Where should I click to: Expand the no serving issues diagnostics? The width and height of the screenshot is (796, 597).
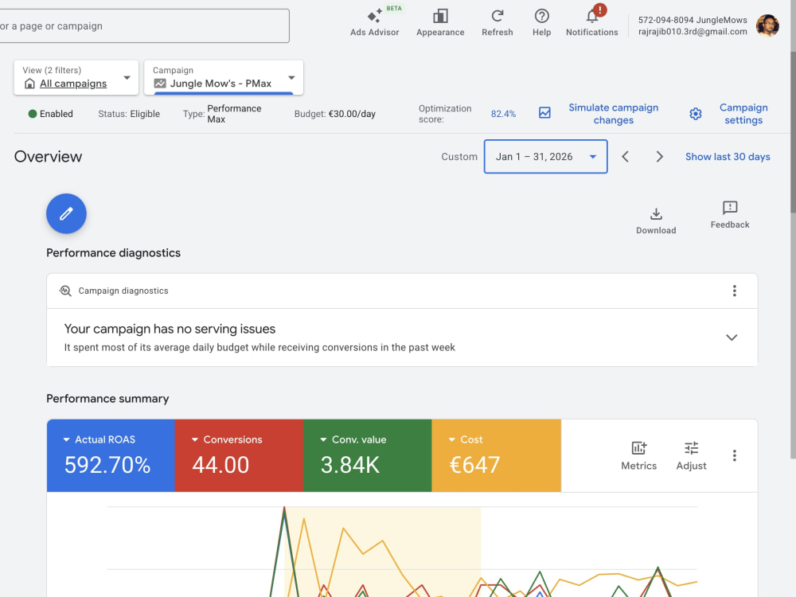tap(731, 338)
